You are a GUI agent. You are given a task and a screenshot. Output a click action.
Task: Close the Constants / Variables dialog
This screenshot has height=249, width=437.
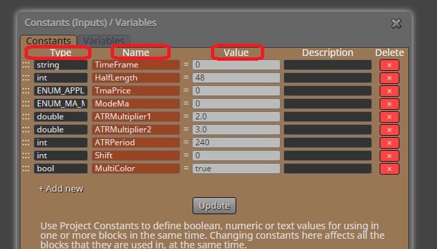tap(396, 23)
